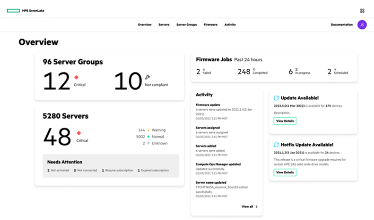Switch to the Activity tab

[x=230, y=24]
